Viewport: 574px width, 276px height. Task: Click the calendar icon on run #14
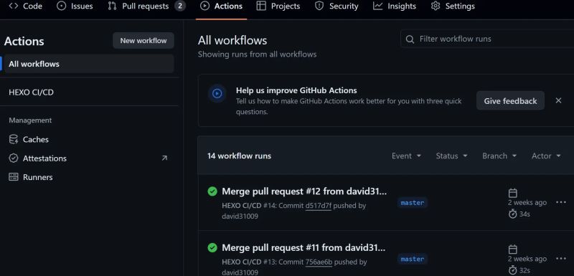click(x=513, y=193)
